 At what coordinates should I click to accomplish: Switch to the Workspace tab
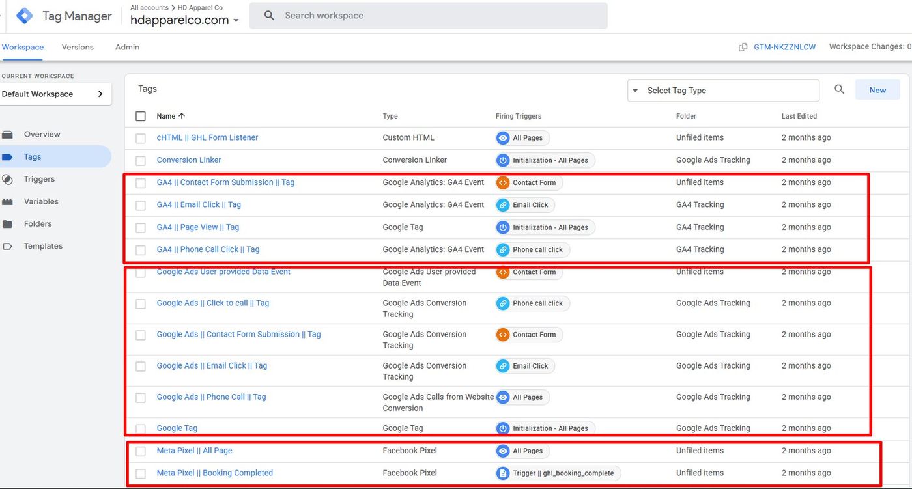point(23,47)
